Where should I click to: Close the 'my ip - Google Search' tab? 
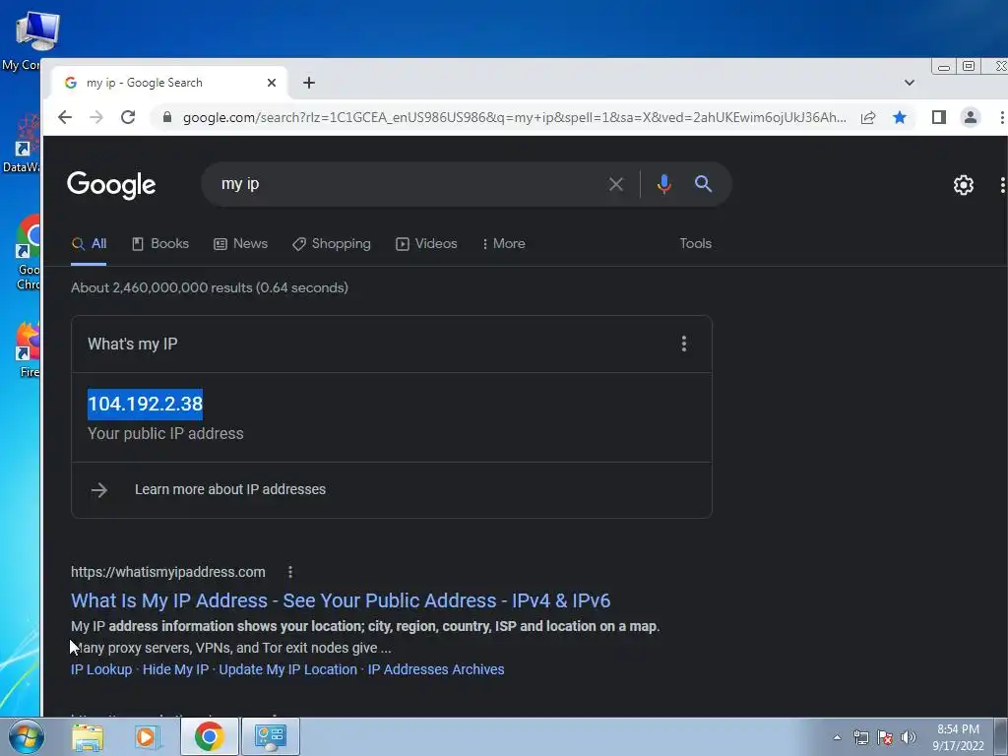pyautogui.click(x=272, y=83)
